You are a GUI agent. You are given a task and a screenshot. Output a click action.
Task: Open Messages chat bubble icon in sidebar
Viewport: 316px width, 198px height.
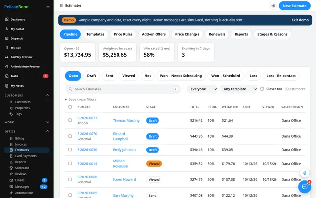11,187
